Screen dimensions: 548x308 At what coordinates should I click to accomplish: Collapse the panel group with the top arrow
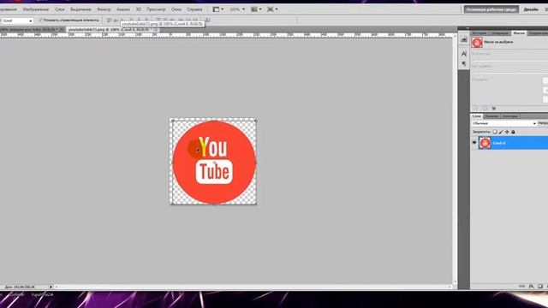pos(468,28)
